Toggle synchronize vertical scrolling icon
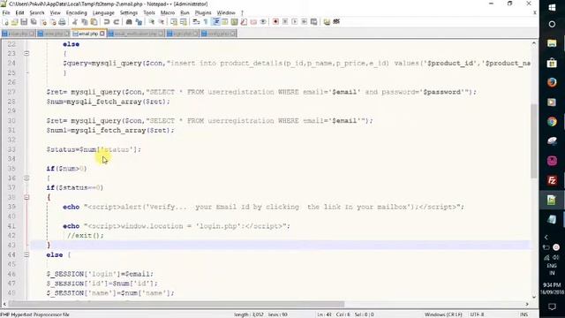This screenshot has width=565, height=318. point(174,22)
